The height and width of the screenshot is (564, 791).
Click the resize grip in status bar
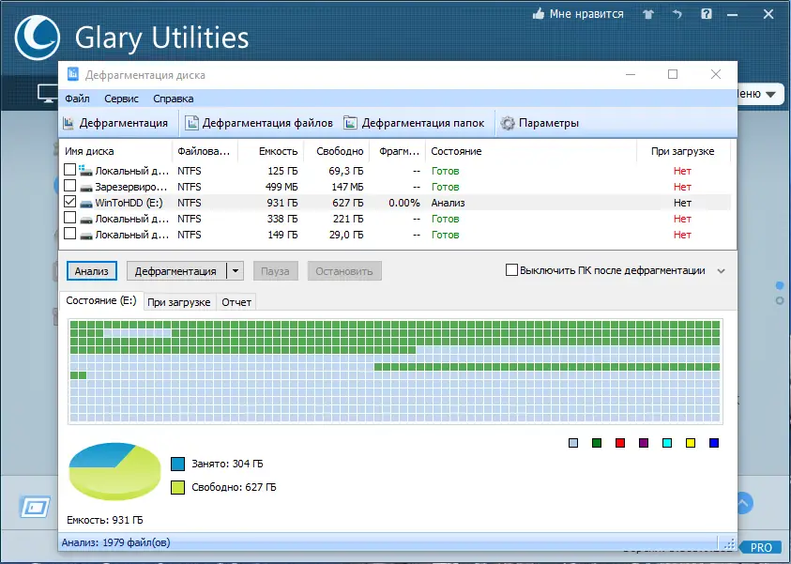pyautogui.click(x=729, y=543)
